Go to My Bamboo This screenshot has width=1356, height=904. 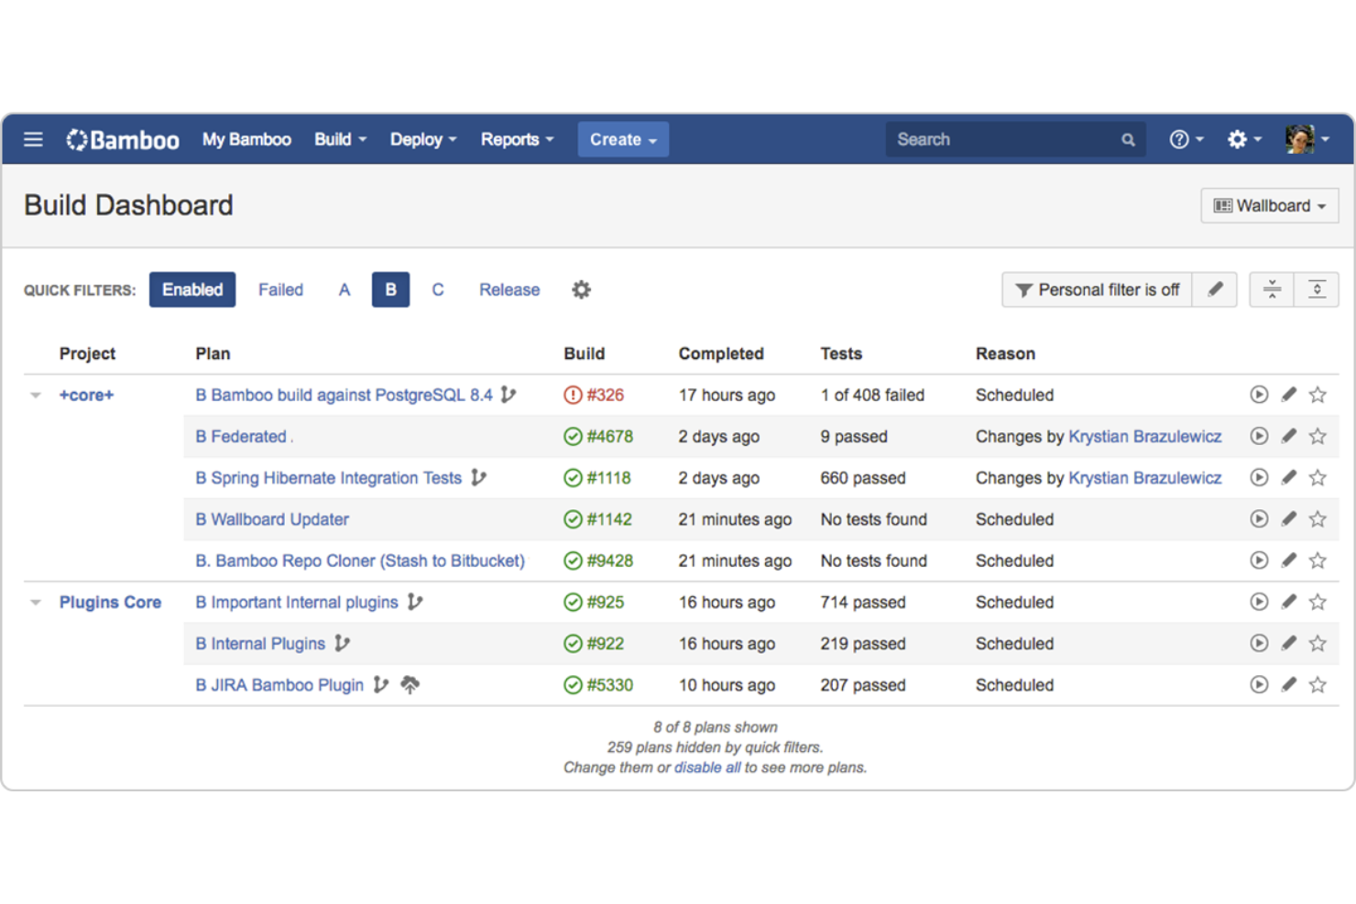[246, 139]
